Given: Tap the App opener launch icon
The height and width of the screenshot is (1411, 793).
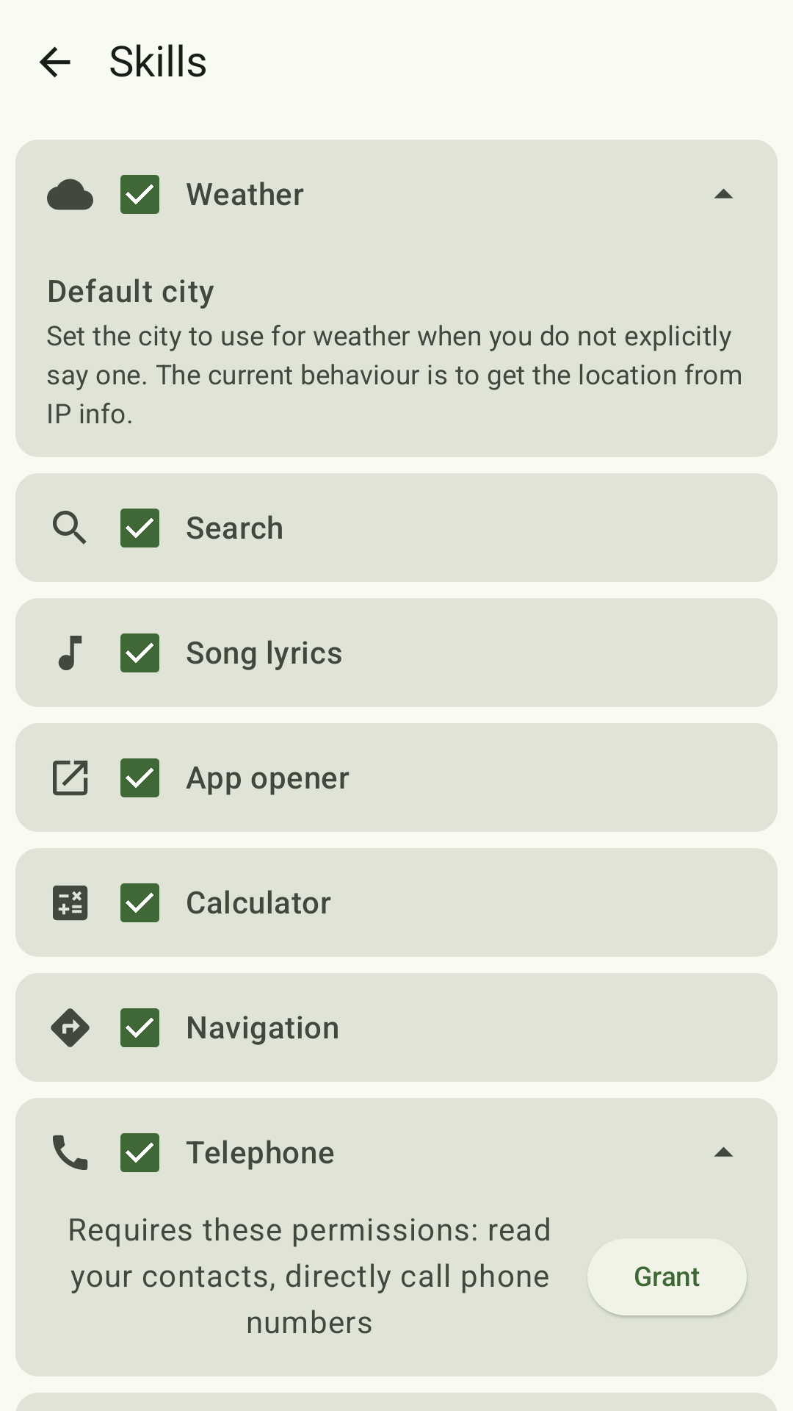Looking at the screenshot, I should pos(70,778).
